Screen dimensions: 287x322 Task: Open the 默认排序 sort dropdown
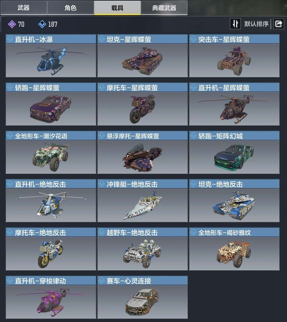(x=256, y=24)
